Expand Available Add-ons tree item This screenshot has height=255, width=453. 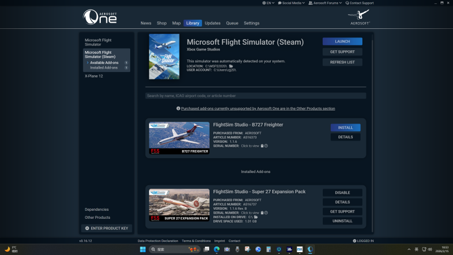point(88,63)
